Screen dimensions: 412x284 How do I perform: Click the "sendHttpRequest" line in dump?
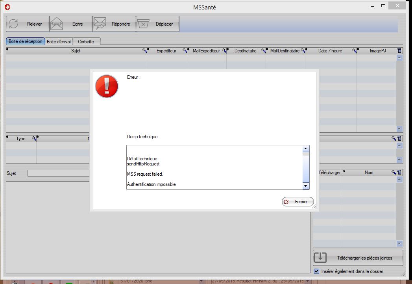pos(143,164)
